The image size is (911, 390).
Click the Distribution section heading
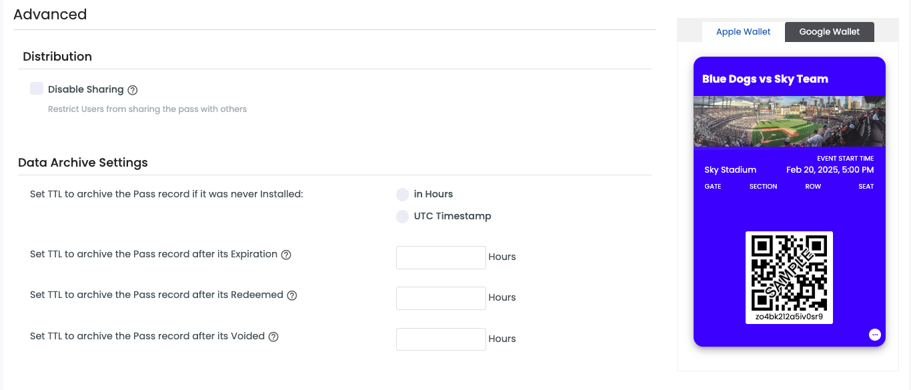tap(57, 57)
